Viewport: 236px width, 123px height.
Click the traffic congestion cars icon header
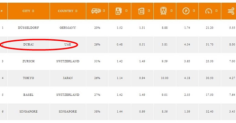click(96, 11)
